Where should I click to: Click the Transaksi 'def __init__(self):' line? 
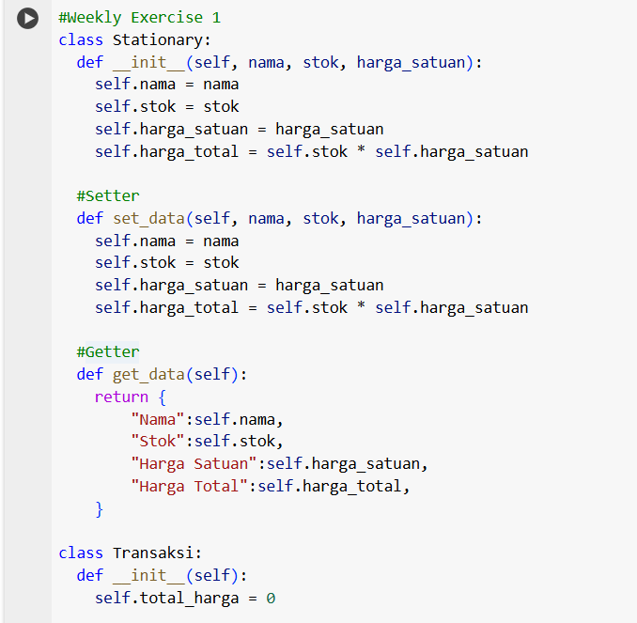pyautogui.click(x=162, y=575)
